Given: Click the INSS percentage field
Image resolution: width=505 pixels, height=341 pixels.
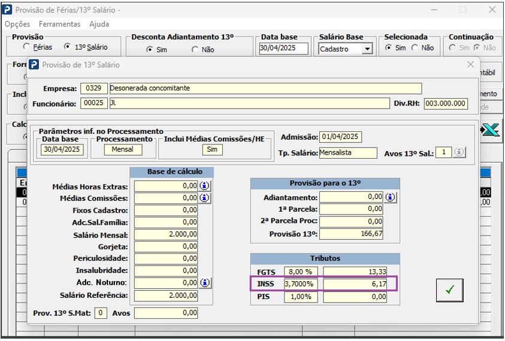Looking at the screenshot, I should pyautogui.click(x=301, y=283).
